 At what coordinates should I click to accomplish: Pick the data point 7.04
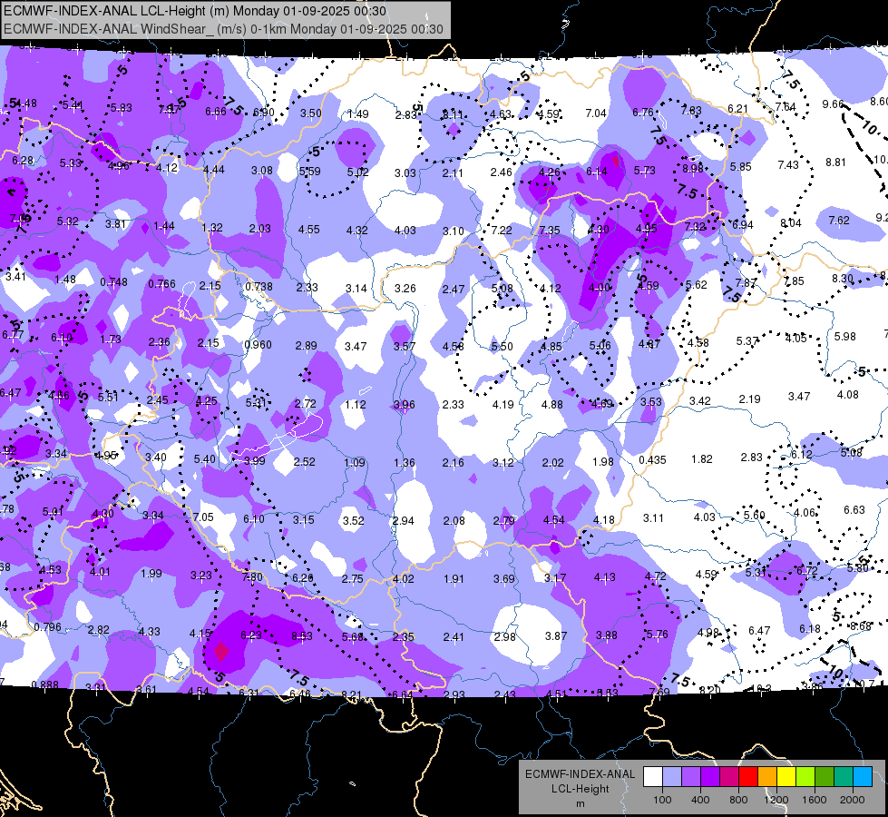click(596, 113)
